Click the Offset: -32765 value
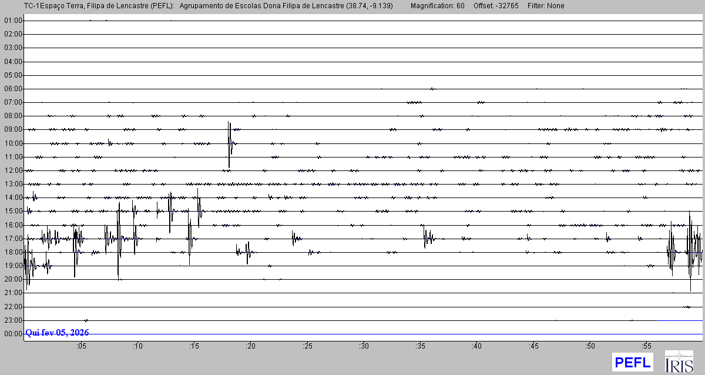Viewport: 705px width, 375px height. point(496,6)
